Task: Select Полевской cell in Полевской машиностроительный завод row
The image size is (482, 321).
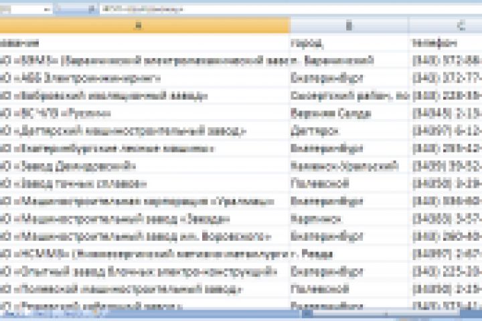Action: pyautogui.click(x=349, y=290)
